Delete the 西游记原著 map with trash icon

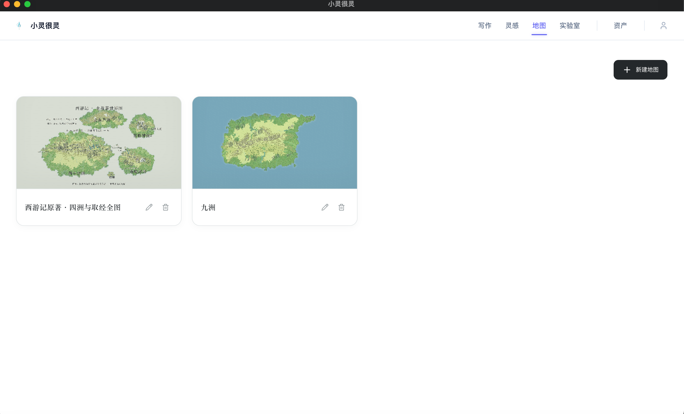point(166,207)
